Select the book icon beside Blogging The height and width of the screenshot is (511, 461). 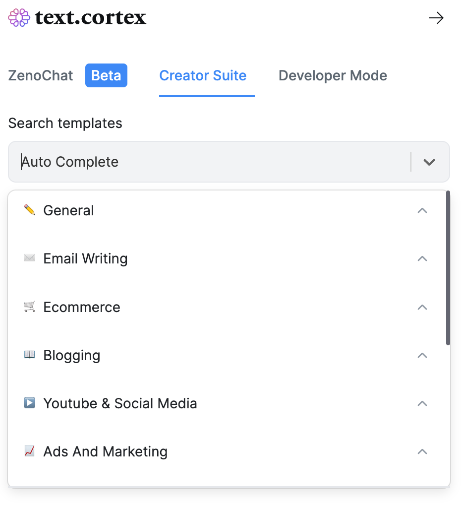click(29, 355)
